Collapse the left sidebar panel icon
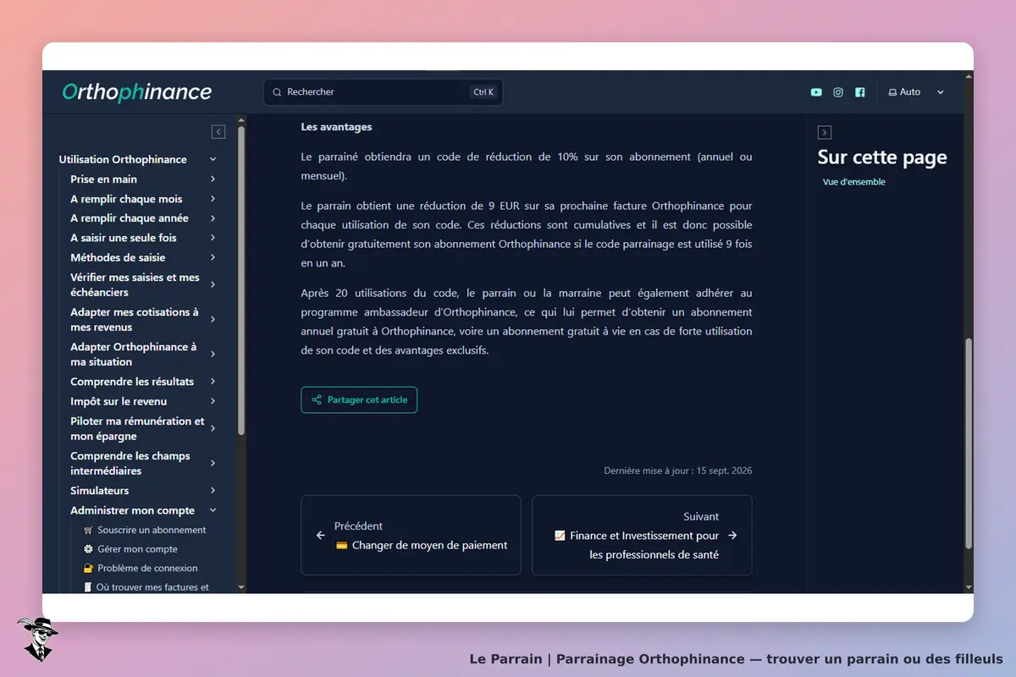This screenshot has height=677, width=1016. point(218,132)
